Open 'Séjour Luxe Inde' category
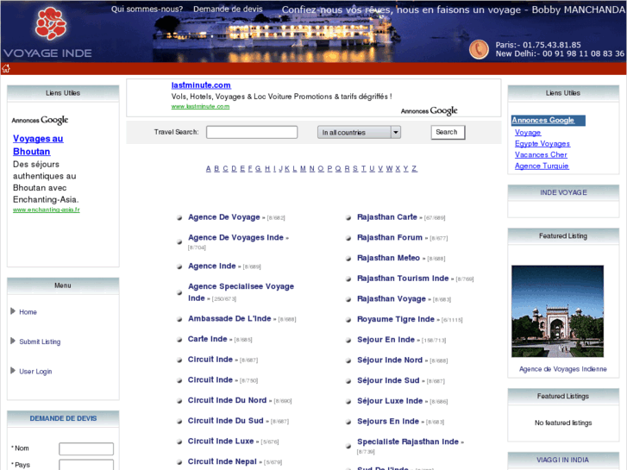Viewport: 627px width, 470px height. [x=390, y=401]
